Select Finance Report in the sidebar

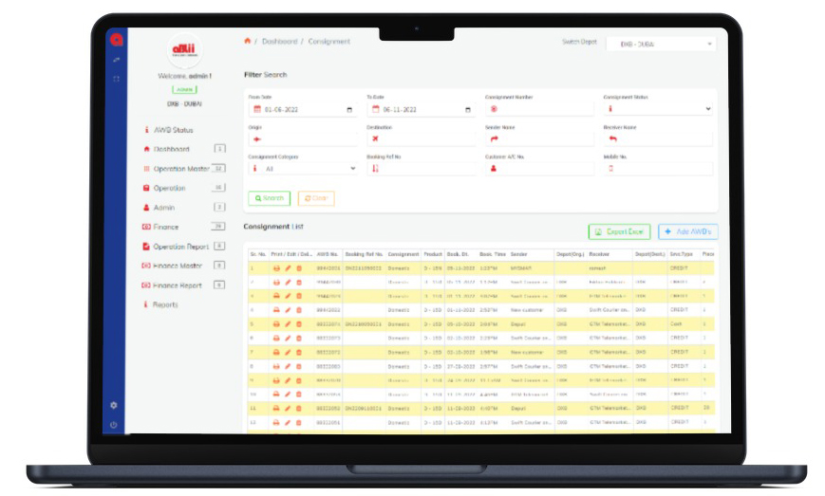pos(178,285)
